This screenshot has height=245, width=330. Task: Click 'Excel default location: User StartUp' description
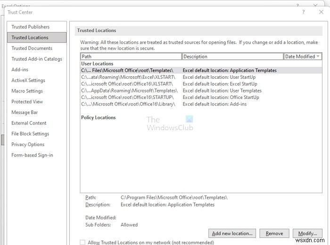pyautogui.click(x=219, y=77)
